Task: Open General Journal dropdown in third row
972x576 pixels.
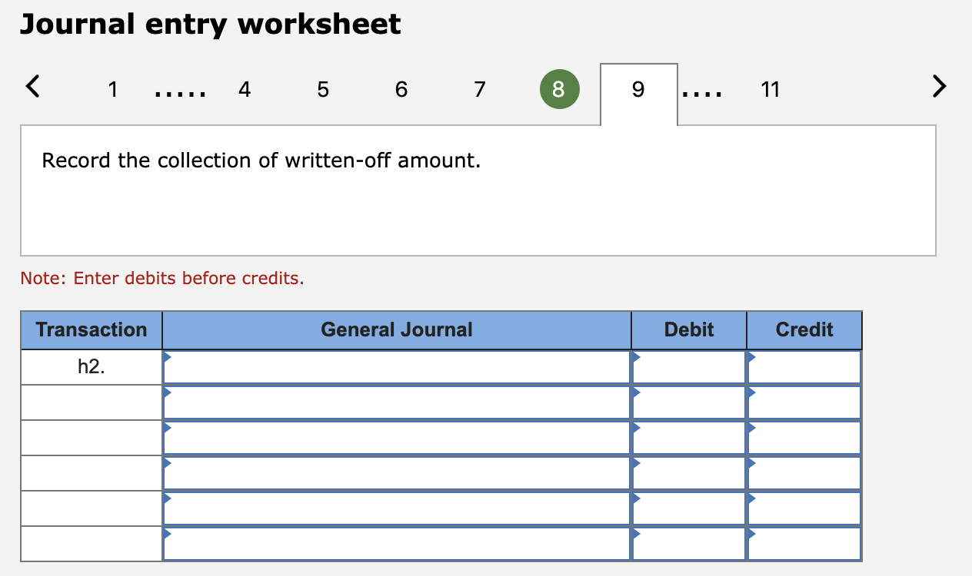Action: click(x=397, y=438)
